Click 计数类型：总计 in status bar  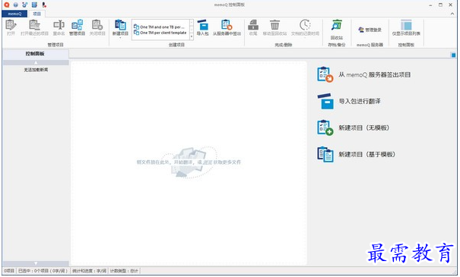click(124, 271)
